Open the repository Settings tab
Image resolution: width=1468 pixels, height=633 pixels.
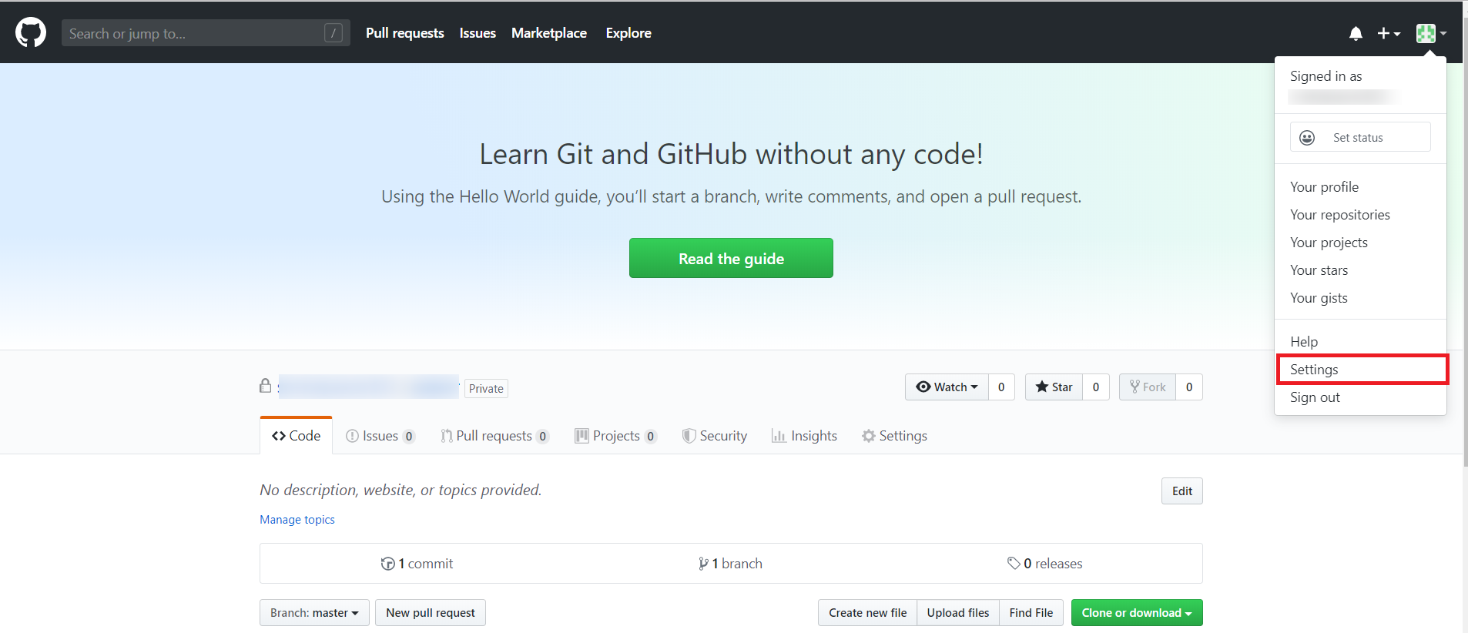coord(894,436)
